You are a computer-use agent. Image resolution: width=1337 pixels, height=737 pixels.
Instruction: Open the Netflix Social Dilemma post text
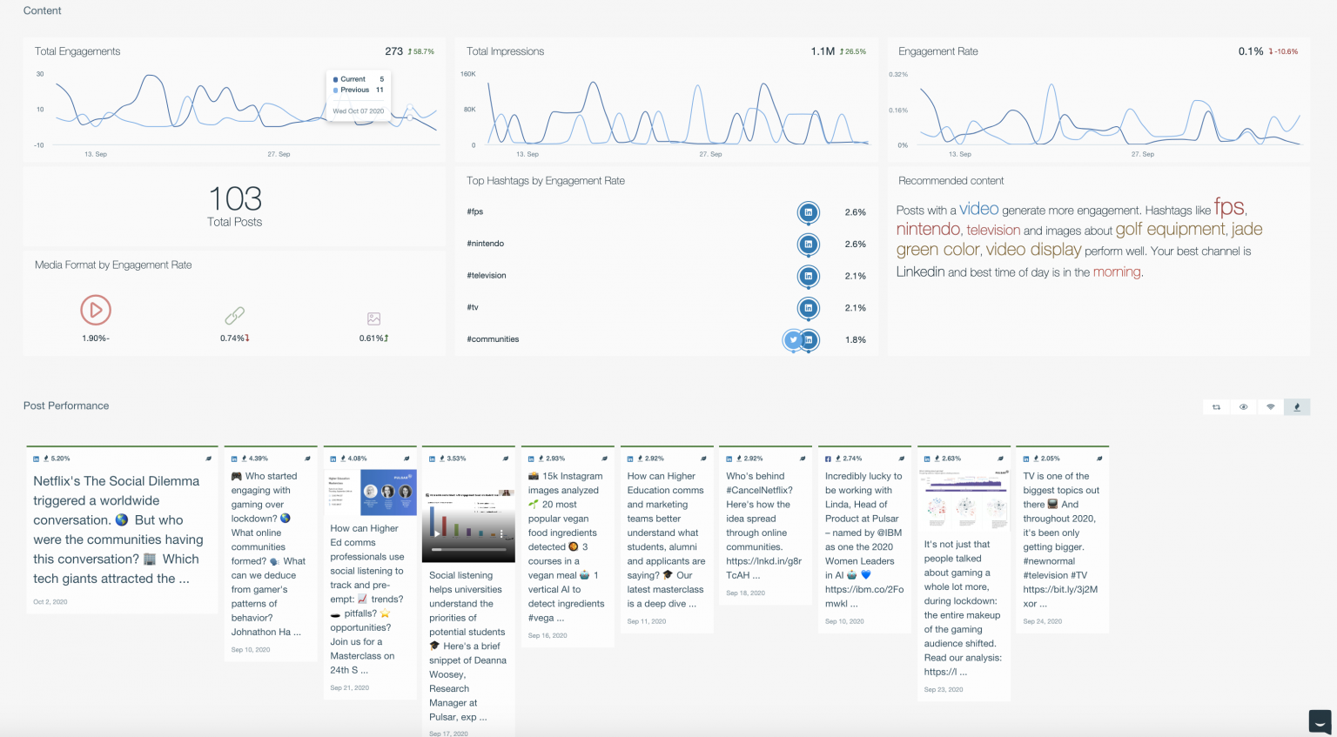[118, 529]
